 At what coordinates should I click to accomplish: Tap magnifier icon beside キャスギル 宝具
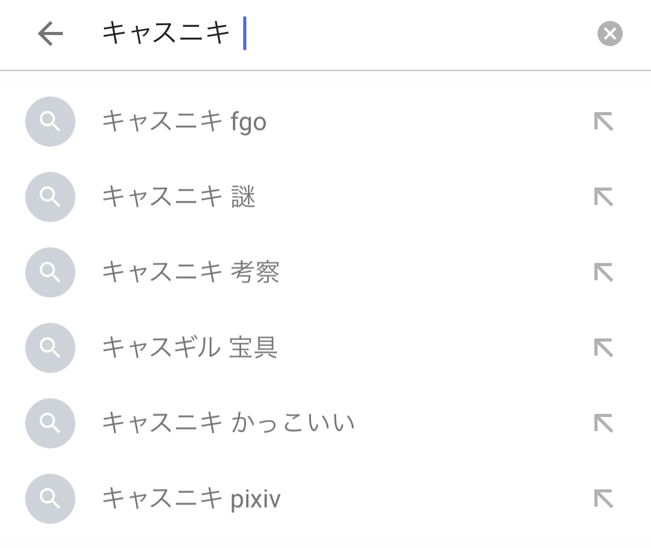[50, 348]
